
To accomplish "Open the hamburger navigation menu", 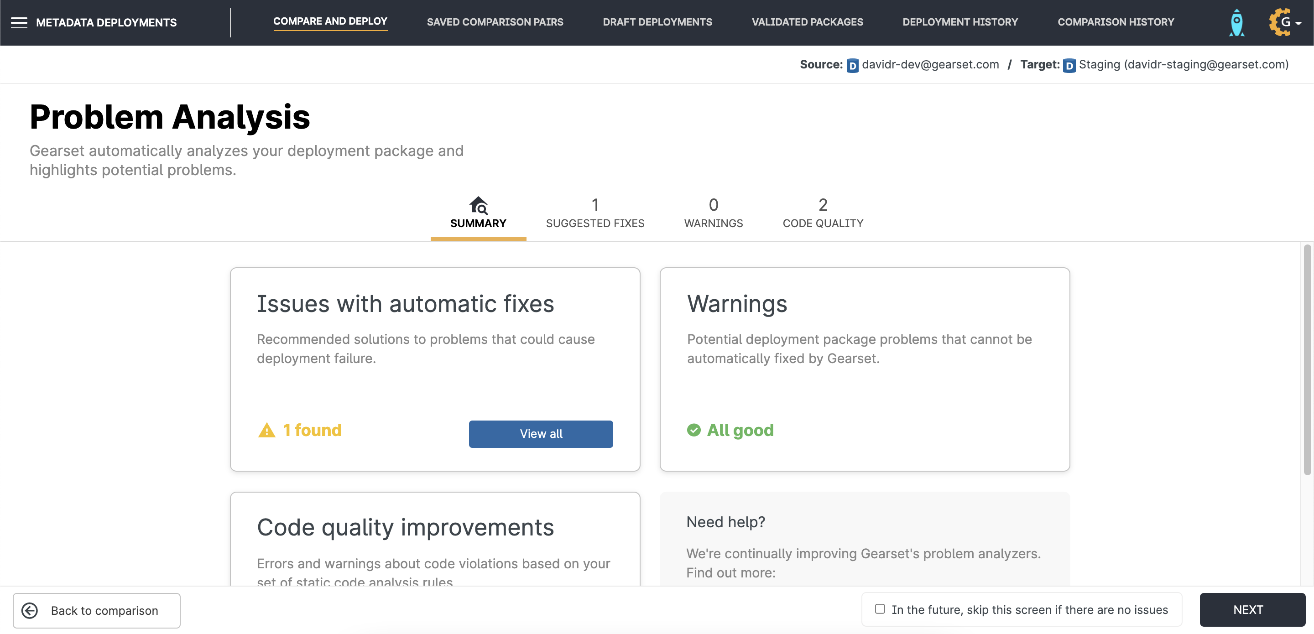I will [x=19, y=22].
